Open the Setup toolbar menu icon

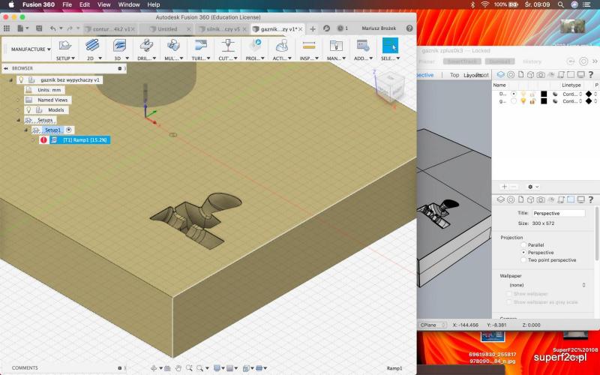tap(64, 46)
